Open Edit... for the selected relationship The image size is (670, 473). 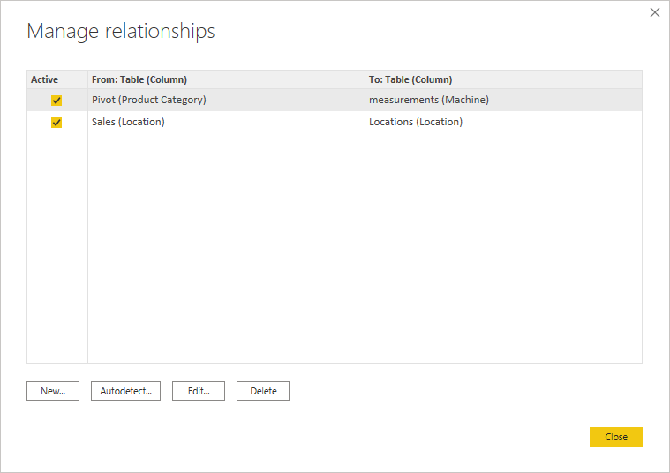click(x=199, y=391)
